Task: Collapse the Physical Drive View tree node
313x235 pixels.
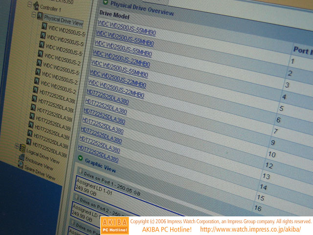Action: coord(33,15)
